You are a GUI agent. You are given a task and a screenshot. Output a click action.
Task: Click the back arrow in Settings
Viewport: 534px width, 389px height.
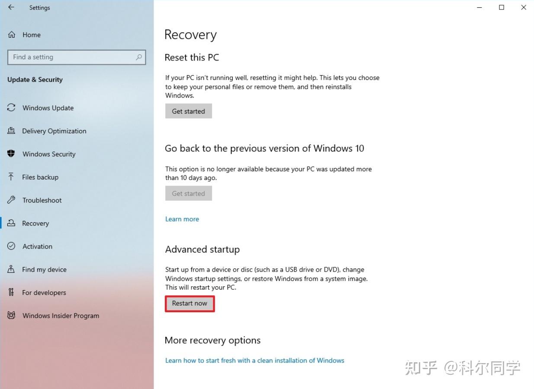coord(12,7)
